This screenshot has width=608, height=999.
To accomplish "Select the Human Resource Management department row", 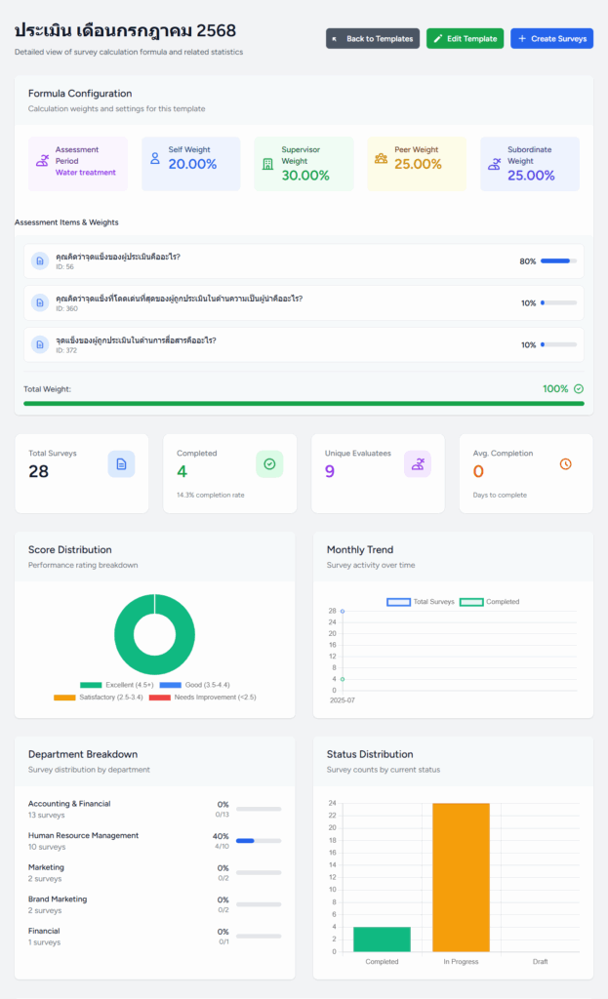I will (154, 841).
